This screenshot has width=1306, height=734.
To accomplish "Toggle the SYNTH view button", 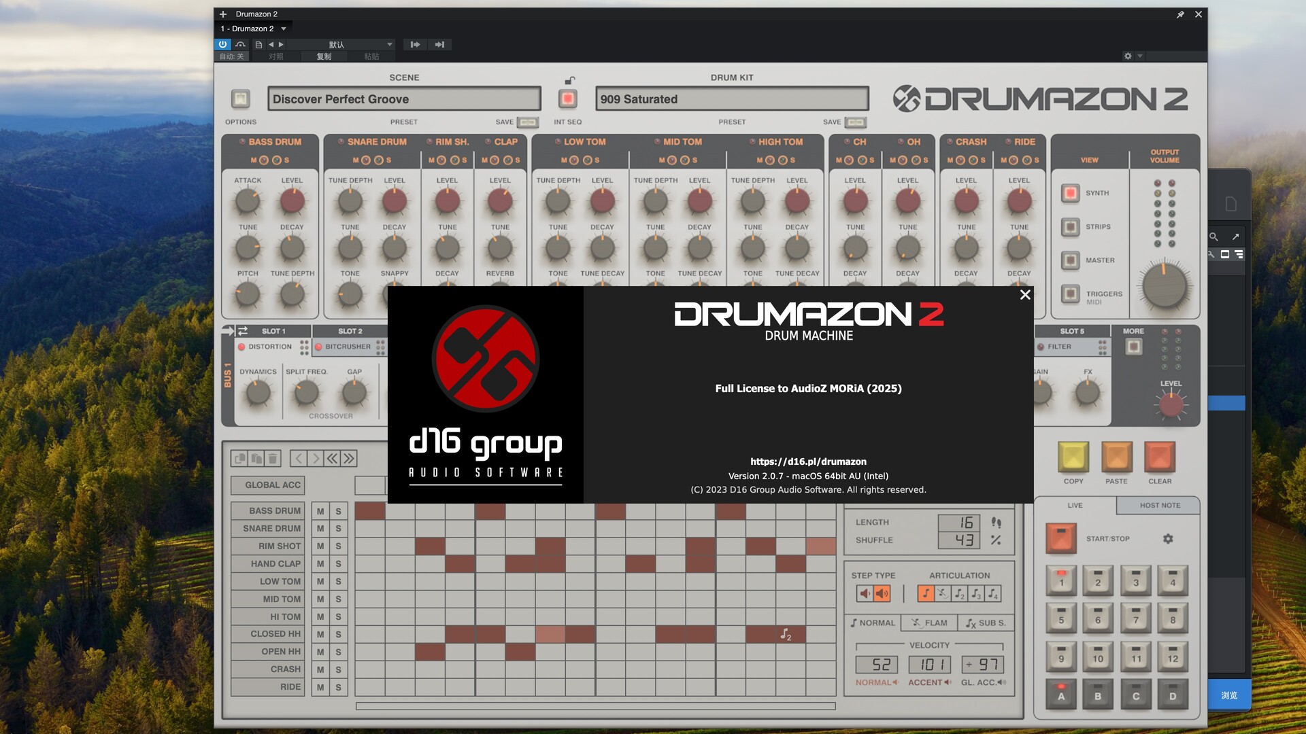I will click(x=1070, y=193).
